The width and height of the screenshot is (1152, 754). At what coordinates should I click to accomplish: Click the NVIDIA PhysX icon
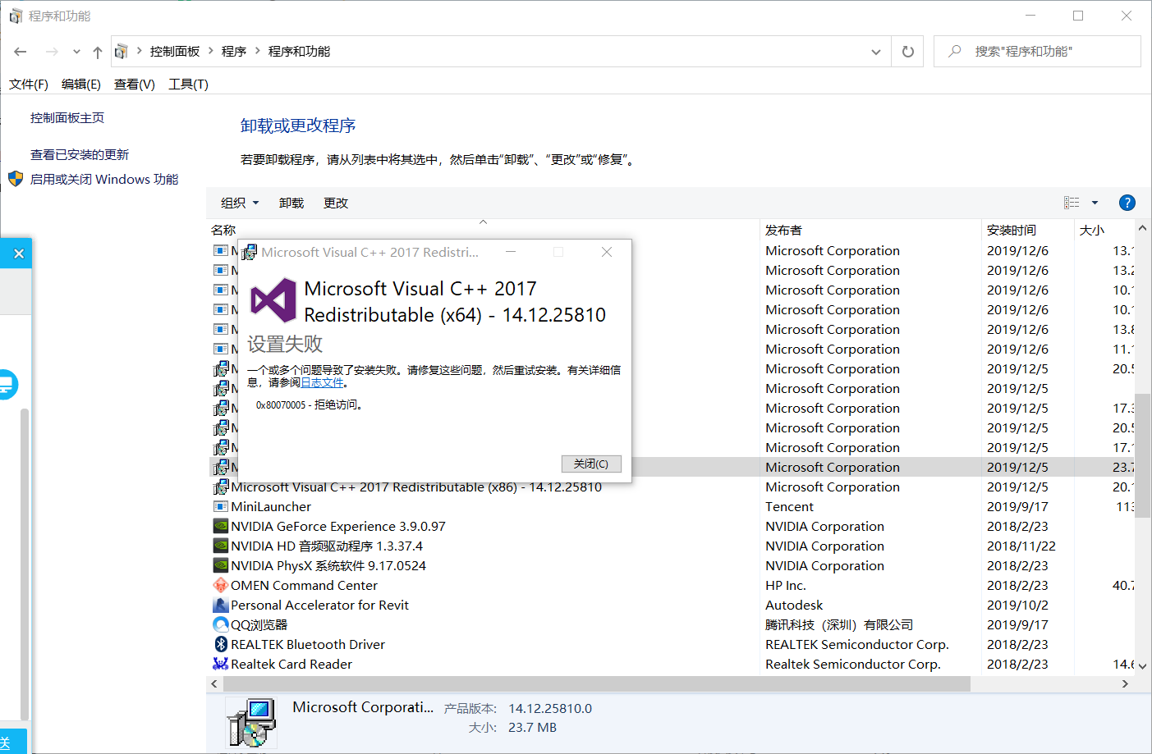(x=221, y=566)
